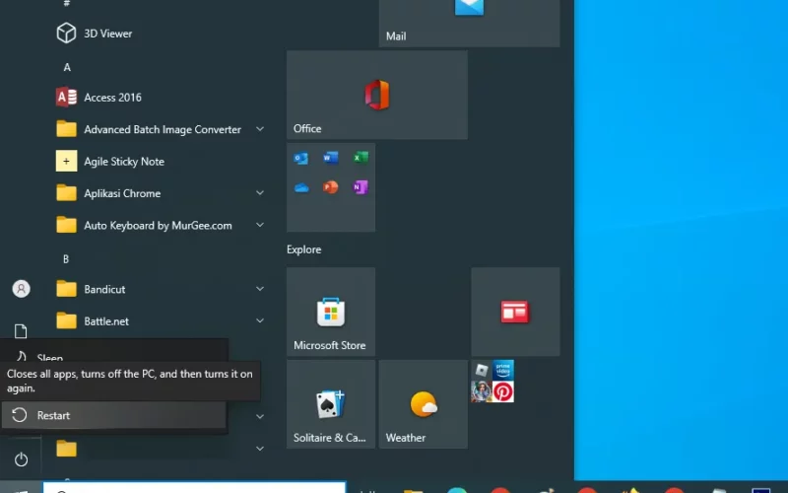Open Pinterest in the tile folder
788x493 pixels.
503,391
